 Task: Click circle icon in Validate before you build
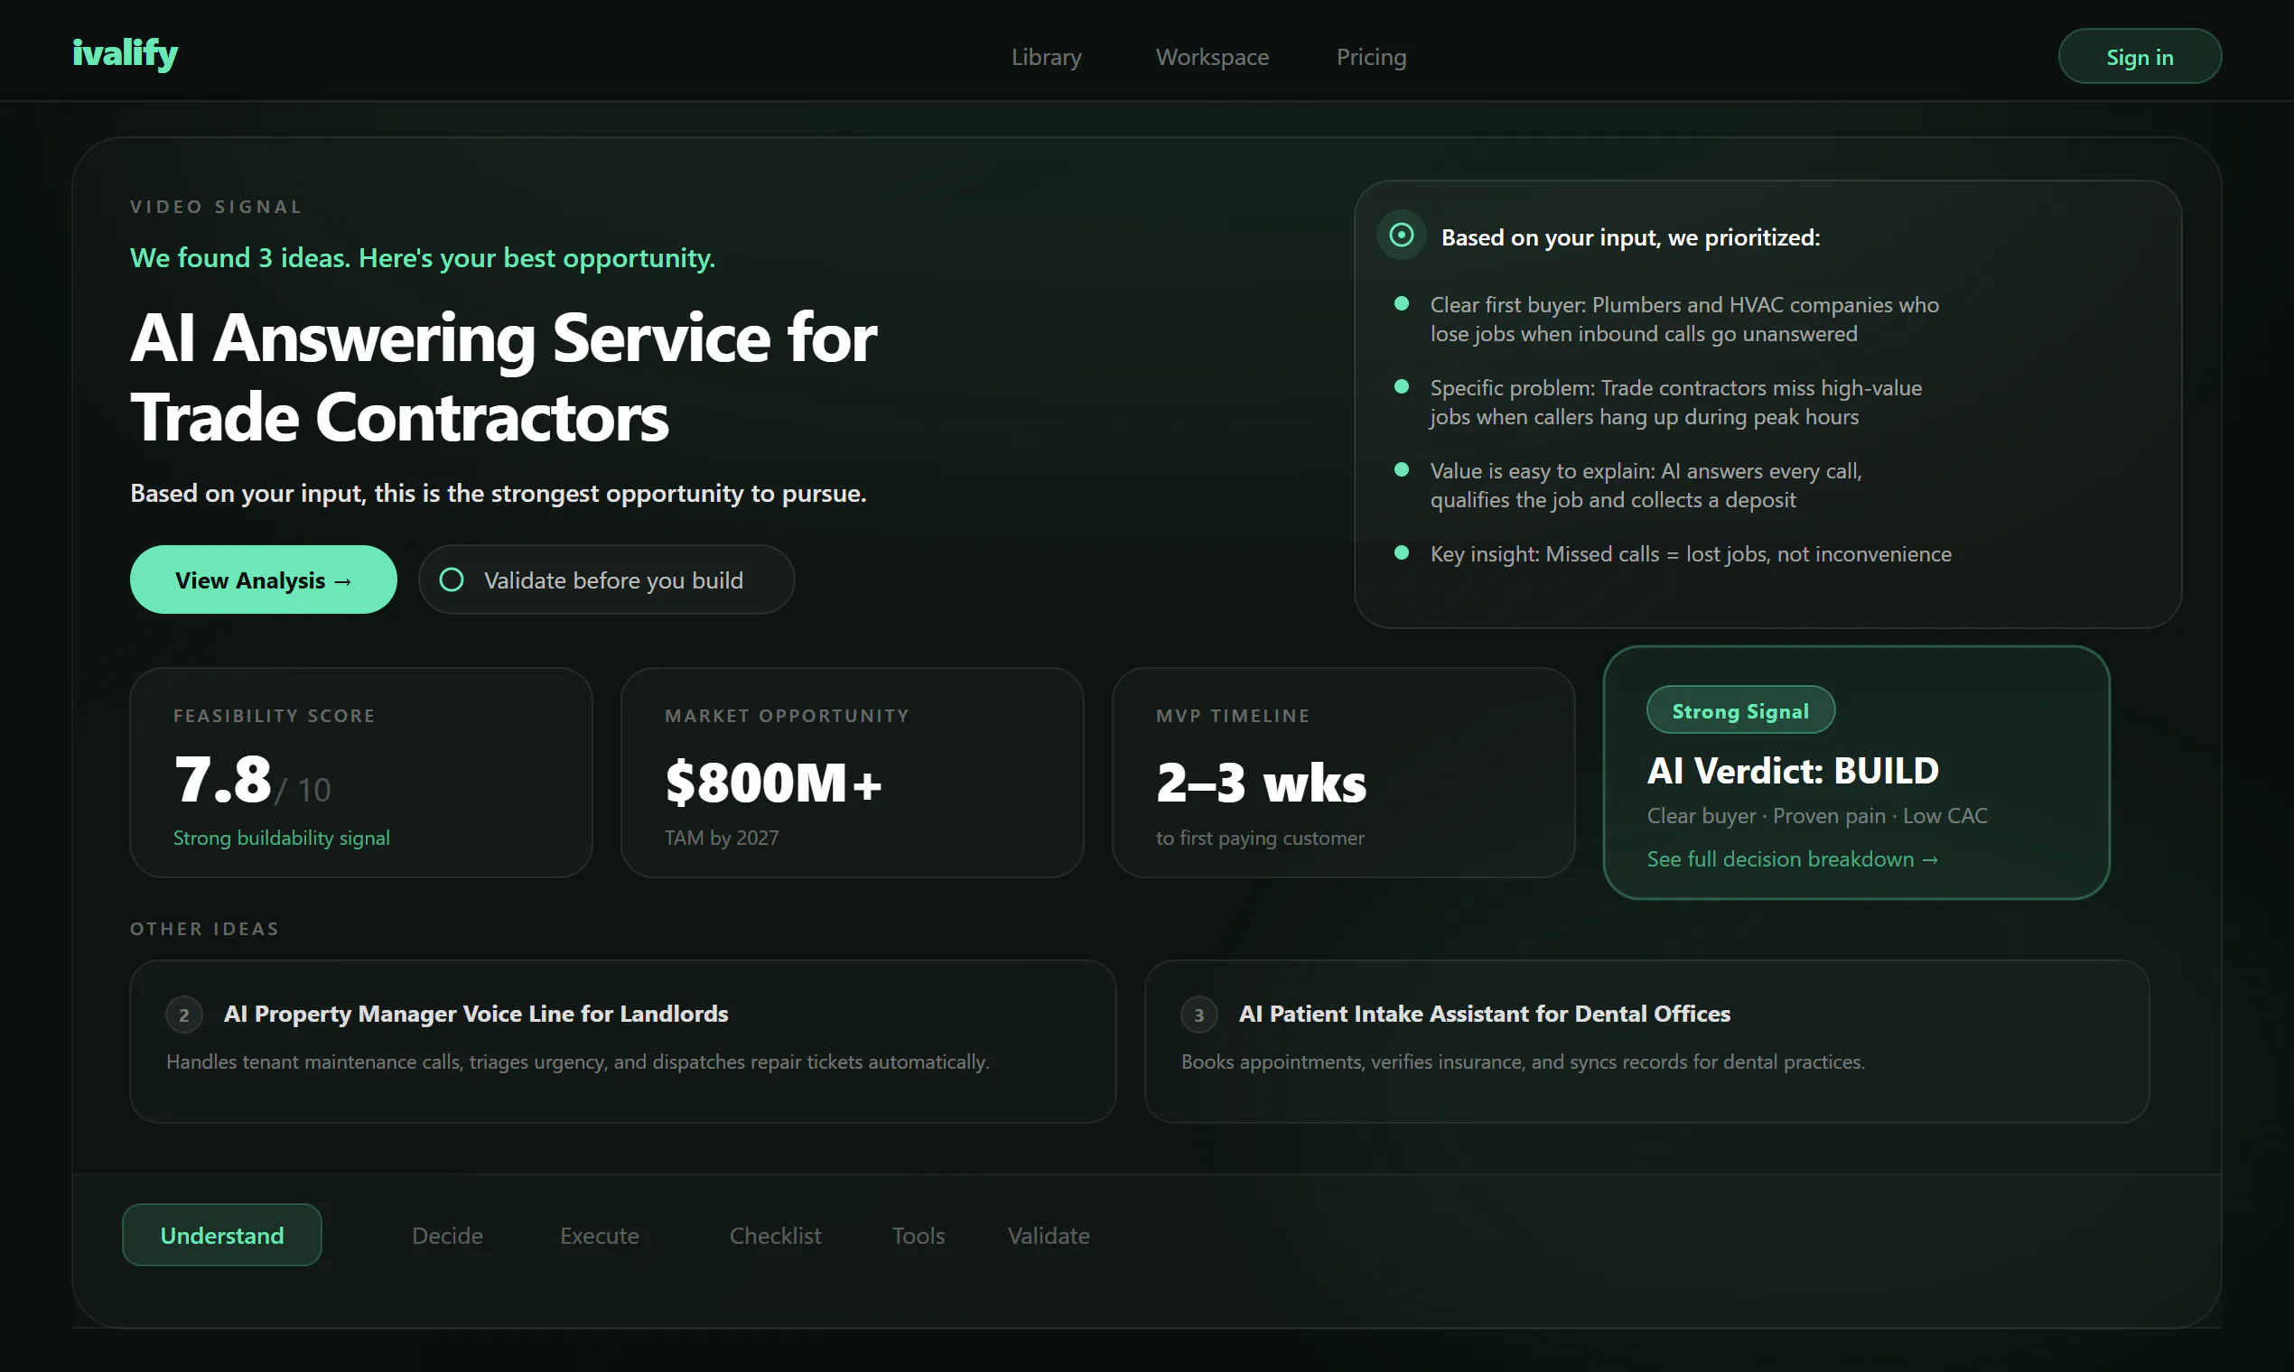452,579
